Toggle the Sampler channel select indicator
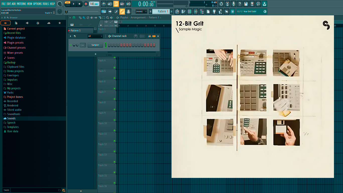Image resolution: width=343 pixels, height=193 pixels. 106,45
